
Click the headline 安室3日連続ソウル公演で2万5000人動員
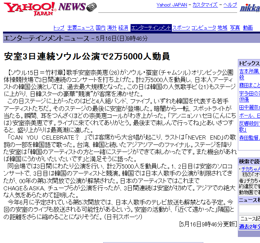(x=87, y=56)
